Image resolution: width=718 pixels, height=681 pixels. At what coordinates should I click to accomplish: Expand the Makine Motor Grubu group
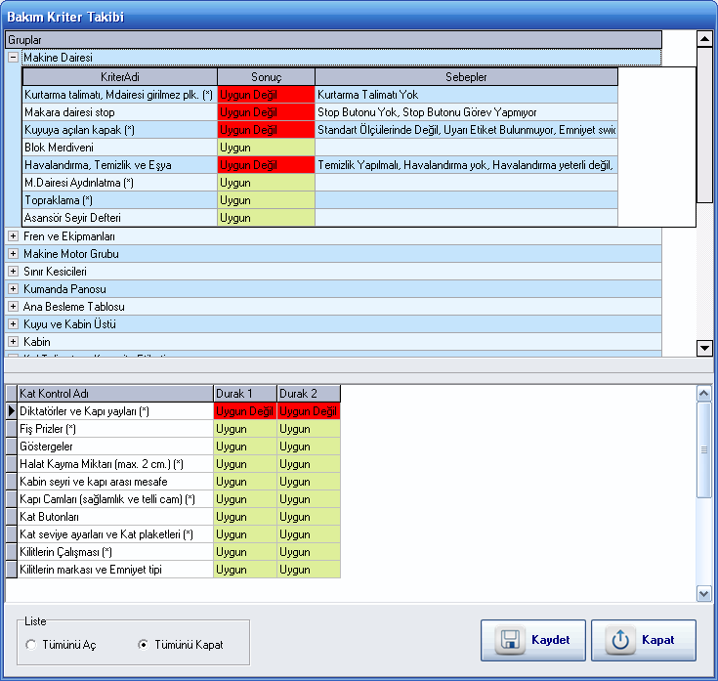(14, 254)
